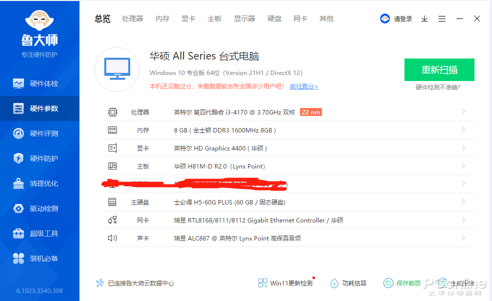The width and height of the screenshot is (492, 301).
Task: Click the 显卡 graphics card icon
Action: [112, 148]
